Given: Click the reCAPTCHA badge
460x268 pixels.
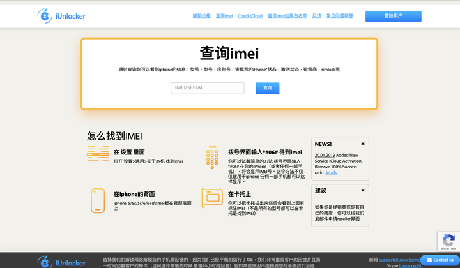Looking at the screenshot, I should (x=448, y=242).
